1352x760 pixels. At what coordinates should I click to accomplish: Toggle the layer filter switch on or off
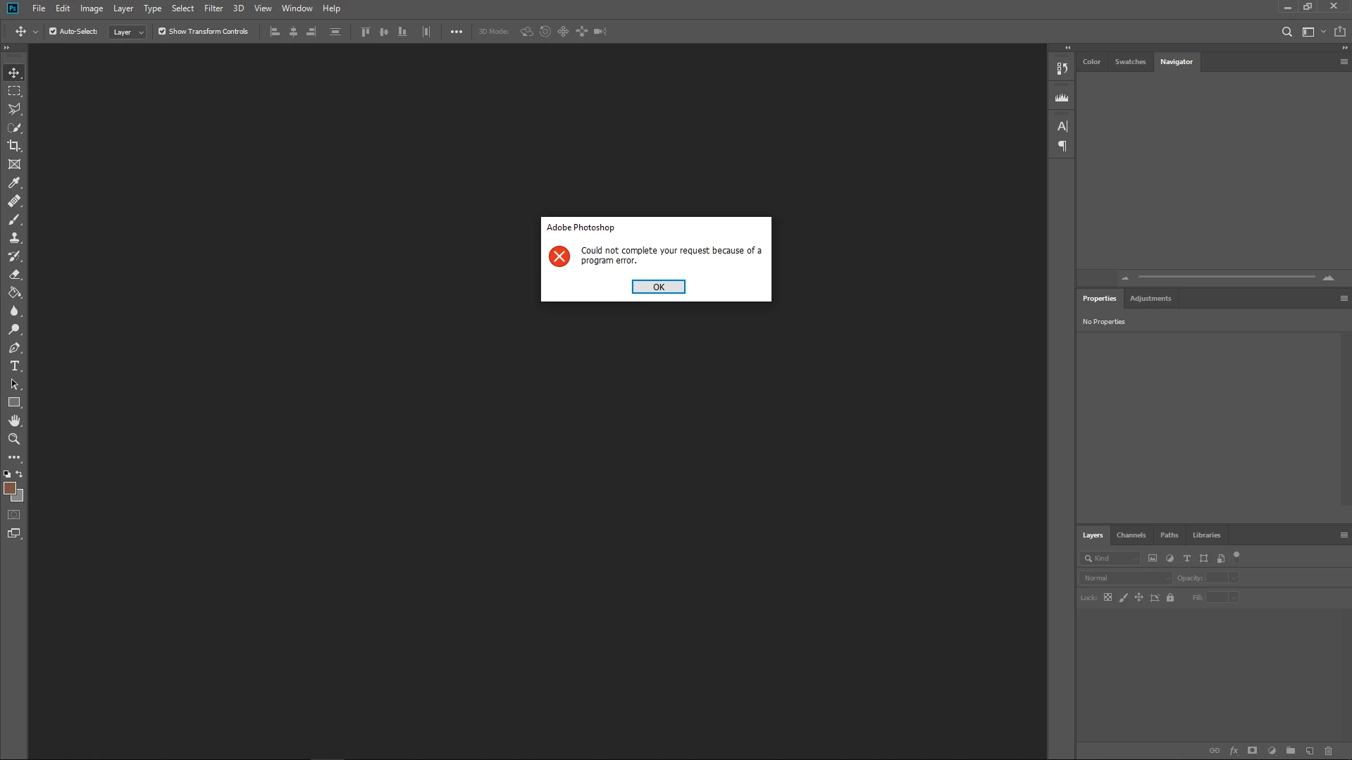coord(1236,556)
